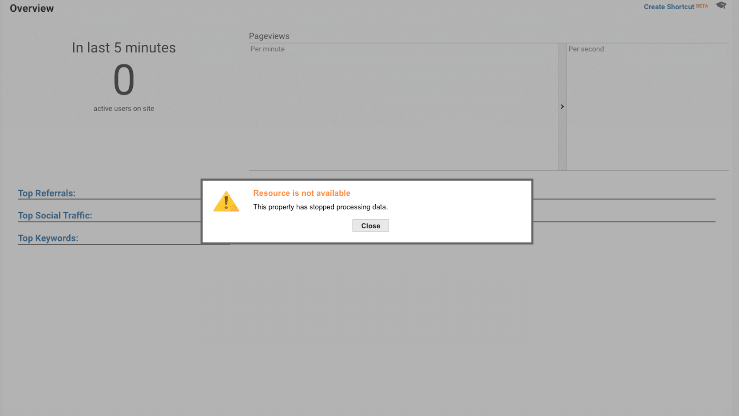This screenshot has width=739, height=416.
Task: Click the graduation cap education icon
Action: [x=721, y=5]
